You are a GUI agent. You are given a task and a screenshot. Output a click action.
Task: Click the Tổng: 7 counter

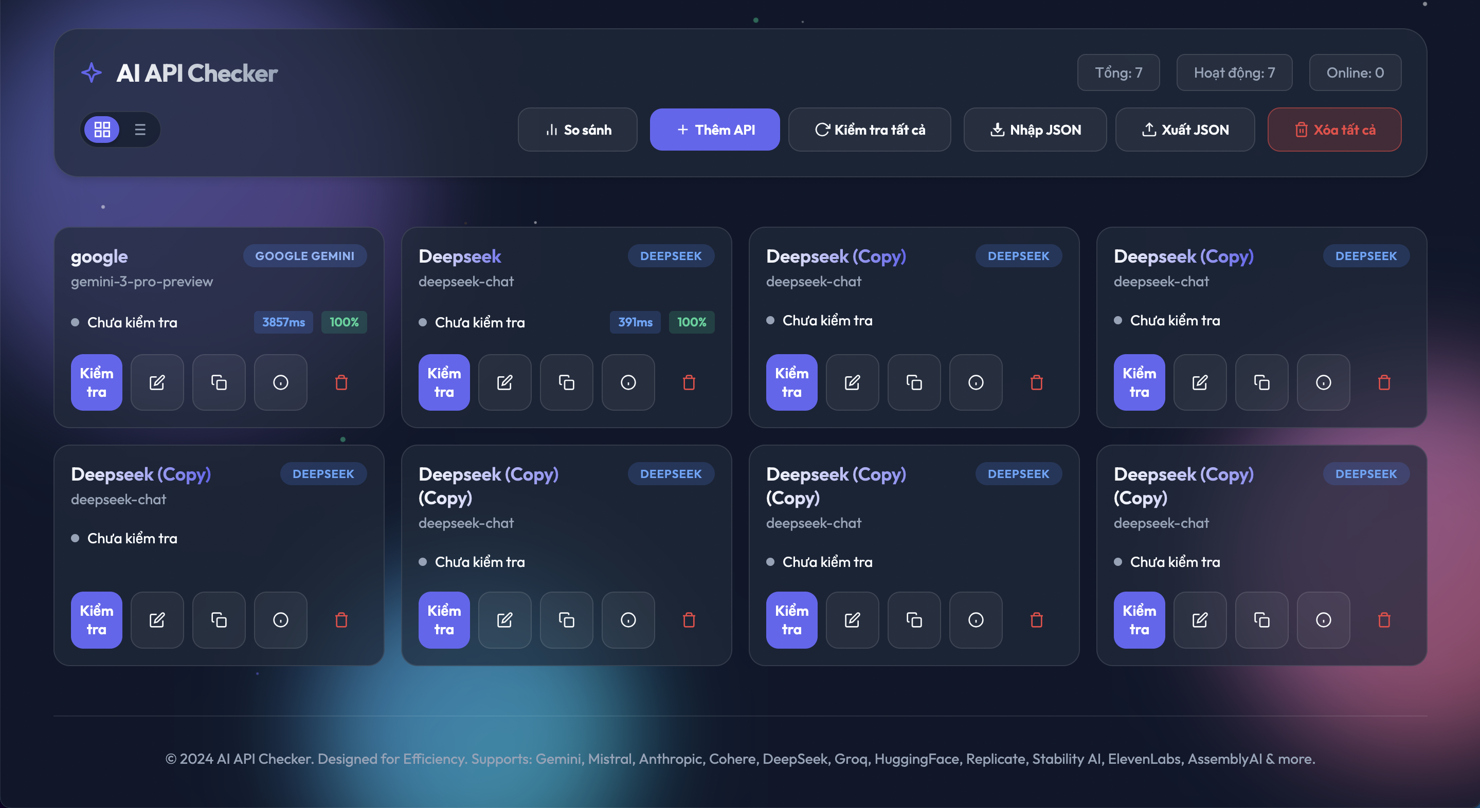[x=1118, y=72]
